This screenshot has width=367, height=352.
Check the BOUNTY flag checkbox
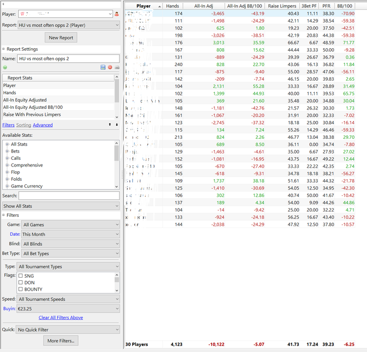tap(20, 289)
